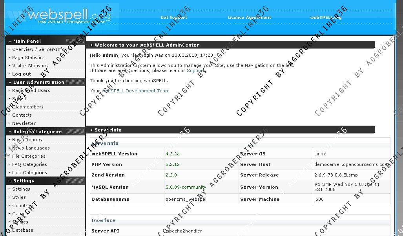Visit webSPELL.org from the top bar
Image resolution: width=403 pixels, height=236 pixels.
pos(326,18)
